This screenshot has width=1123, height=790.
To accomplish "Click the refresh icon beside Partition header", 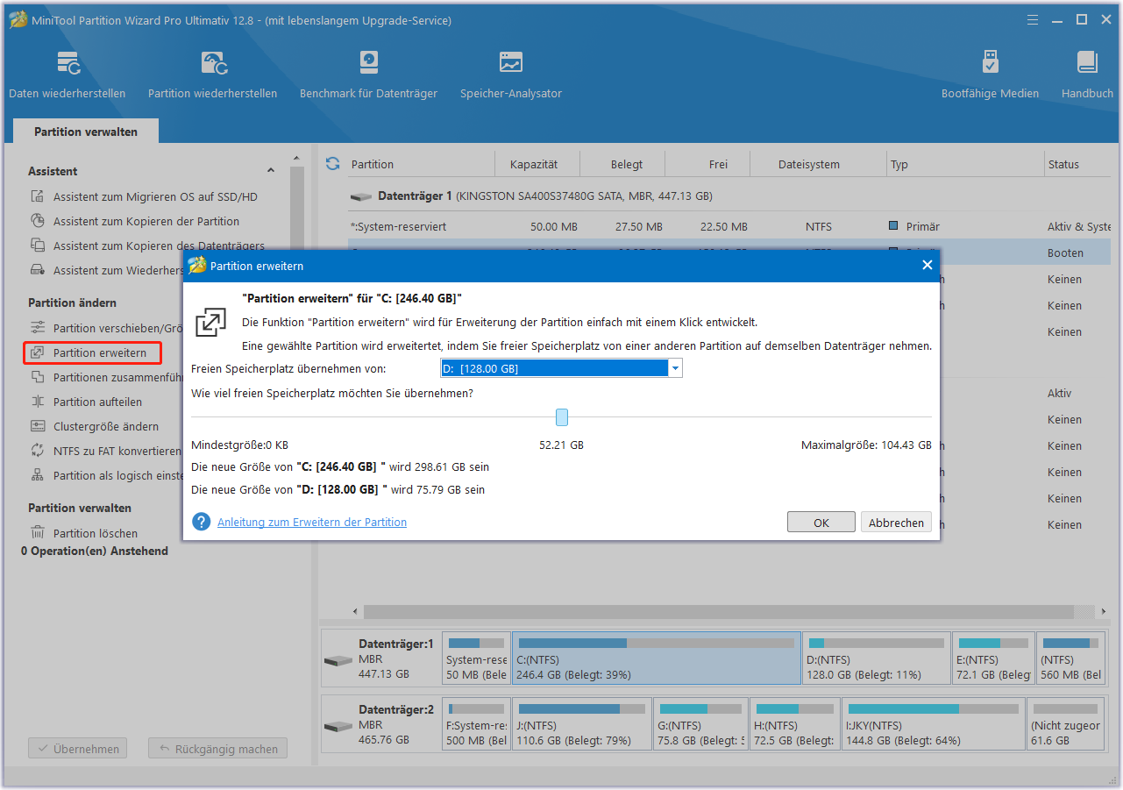I will 332,164.
